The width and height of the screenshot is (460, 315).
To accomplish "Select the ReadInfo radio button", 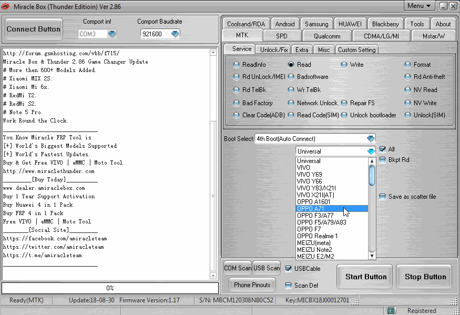I will click(x=236, y=65).
